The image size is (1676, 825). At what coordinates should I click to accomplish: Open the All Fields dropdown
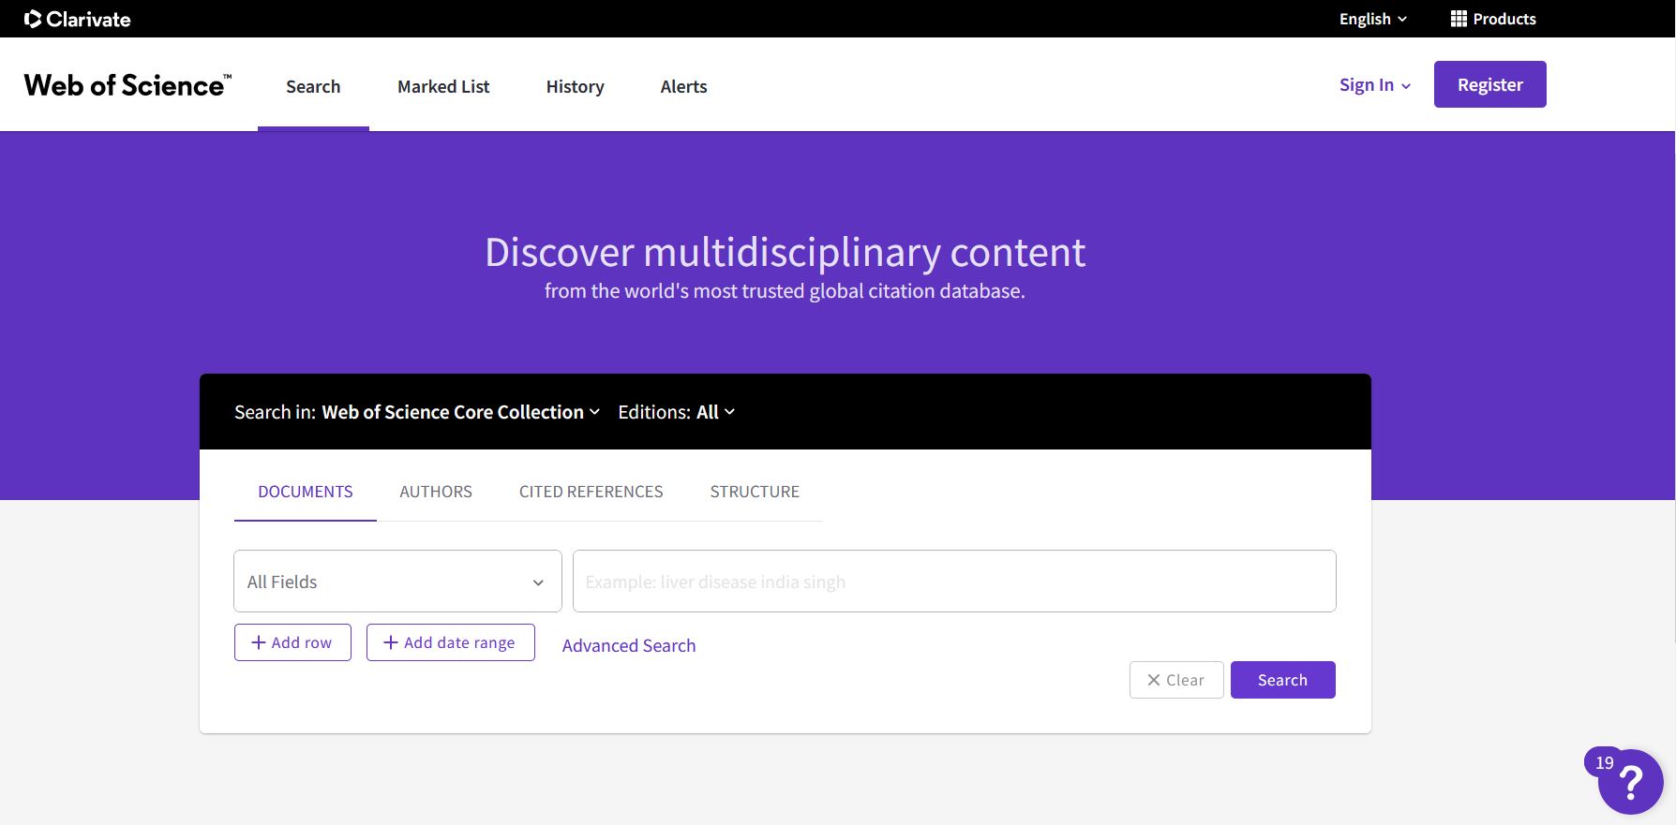click(x=397, y=582)
